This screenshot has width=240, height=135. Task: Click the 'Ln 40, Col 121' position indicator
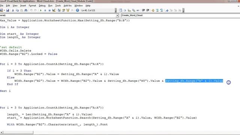pyautogui.click(x=88, y=10)
